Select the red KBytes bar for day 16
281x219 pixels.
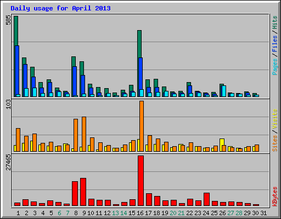(x=140, y=181)
